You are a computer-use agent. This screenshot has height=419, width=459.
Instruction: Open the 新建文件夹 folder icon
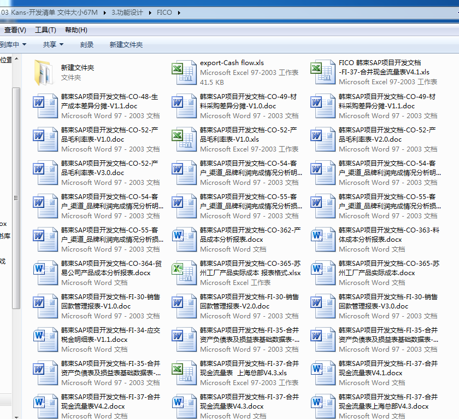click(x=45, y=72)
